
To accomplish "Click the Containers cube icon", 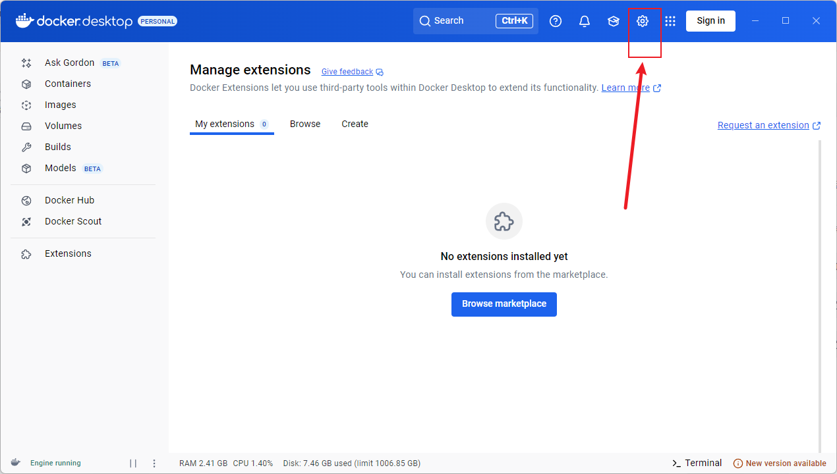I will tap(26, 84).
